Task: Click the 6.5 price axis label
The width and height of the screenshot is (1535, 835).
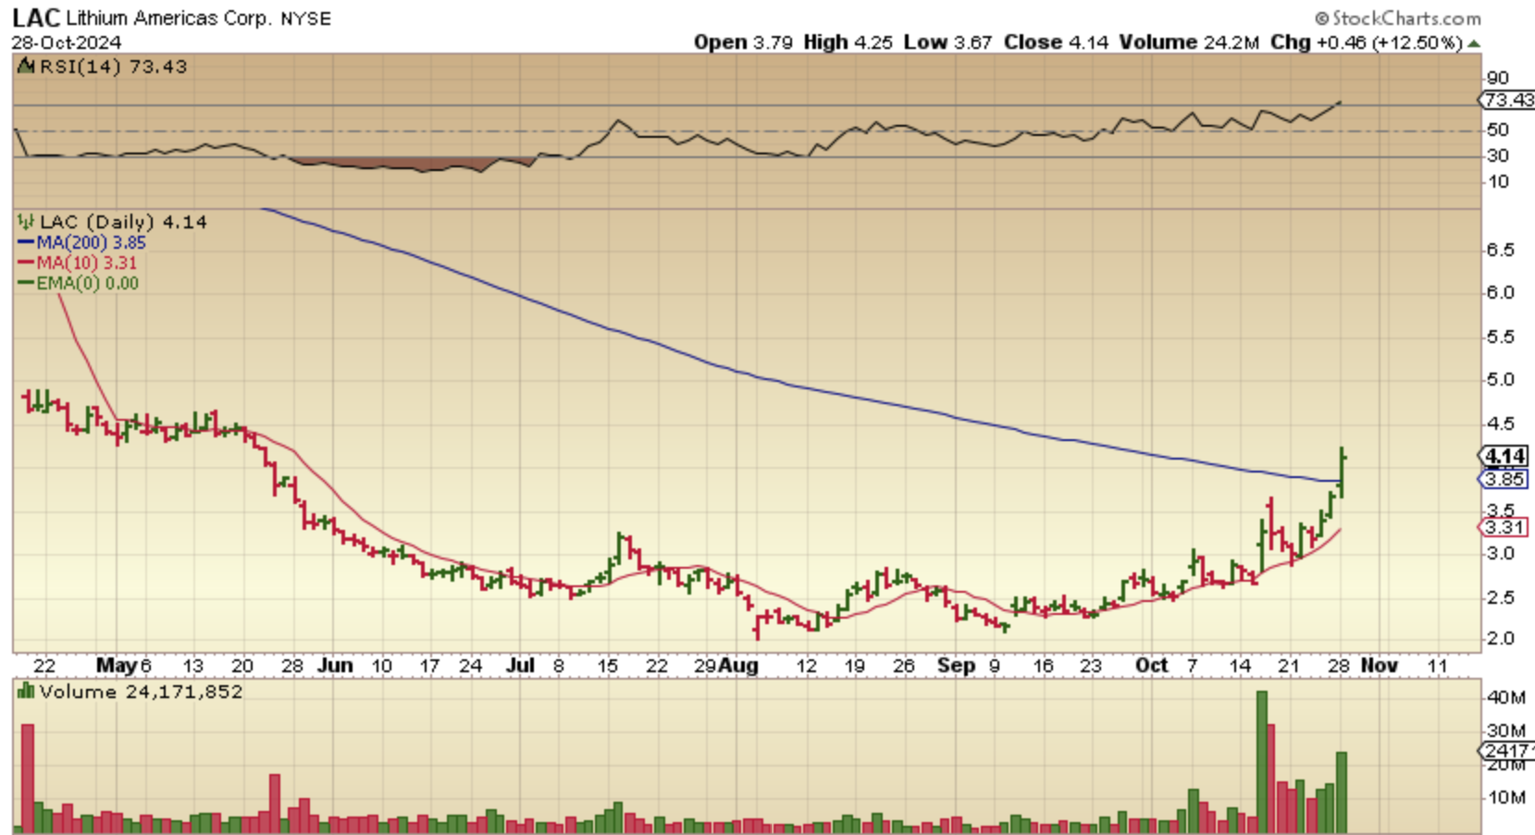Action: click(x=1500, y=250)
